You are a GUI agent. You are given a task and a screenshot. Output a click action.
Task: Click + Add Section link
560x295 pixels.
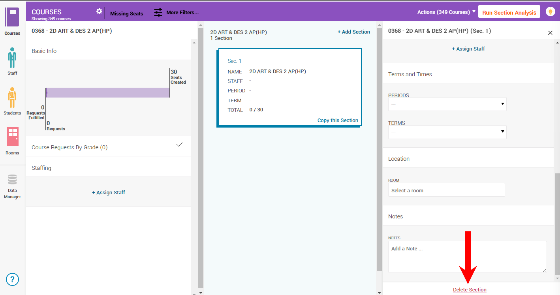353,32
